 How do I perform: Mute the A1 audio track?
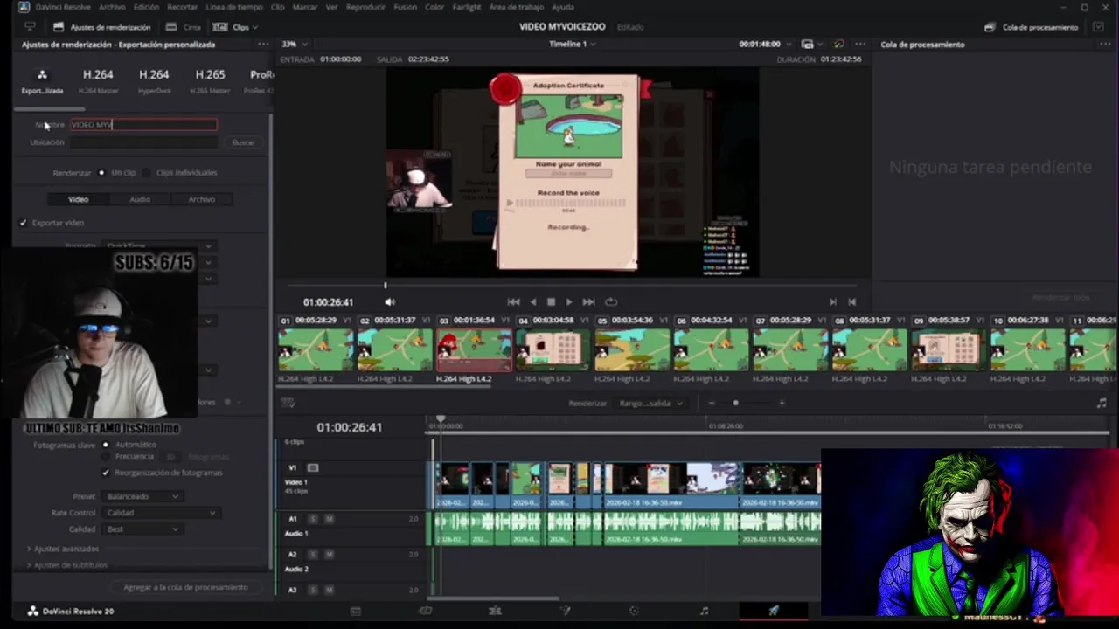coord(329,519)
